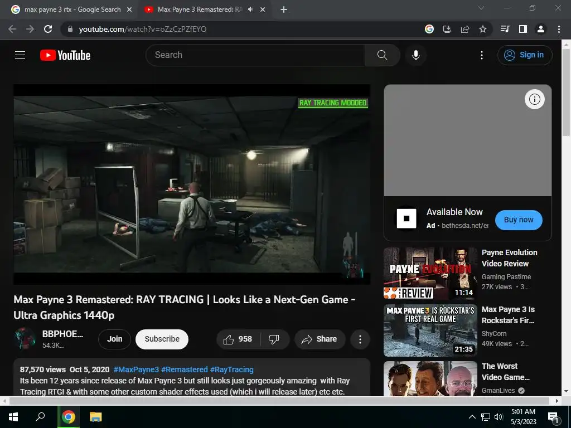Click the #Remastered hashtag
Screen dimensions: 571x428
[184, 369]
